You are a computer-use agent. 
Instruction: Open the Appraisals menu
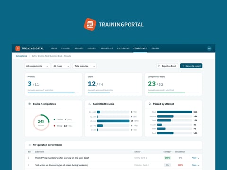pos(107,48)
